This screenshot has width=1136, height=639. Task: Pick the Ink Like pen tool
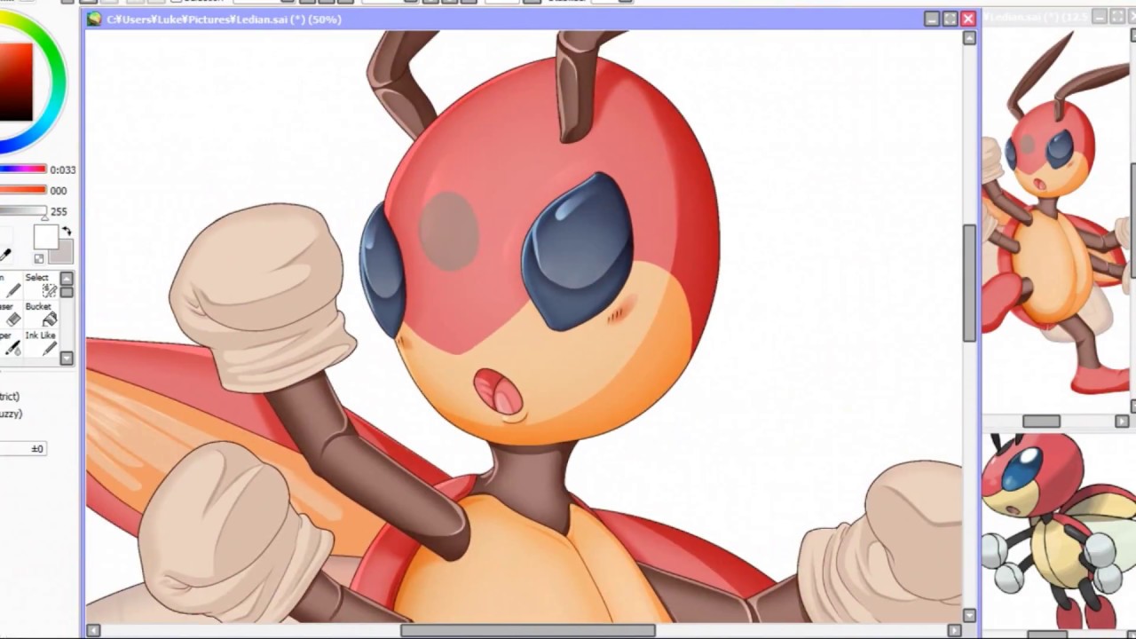[x=43, y=344]
